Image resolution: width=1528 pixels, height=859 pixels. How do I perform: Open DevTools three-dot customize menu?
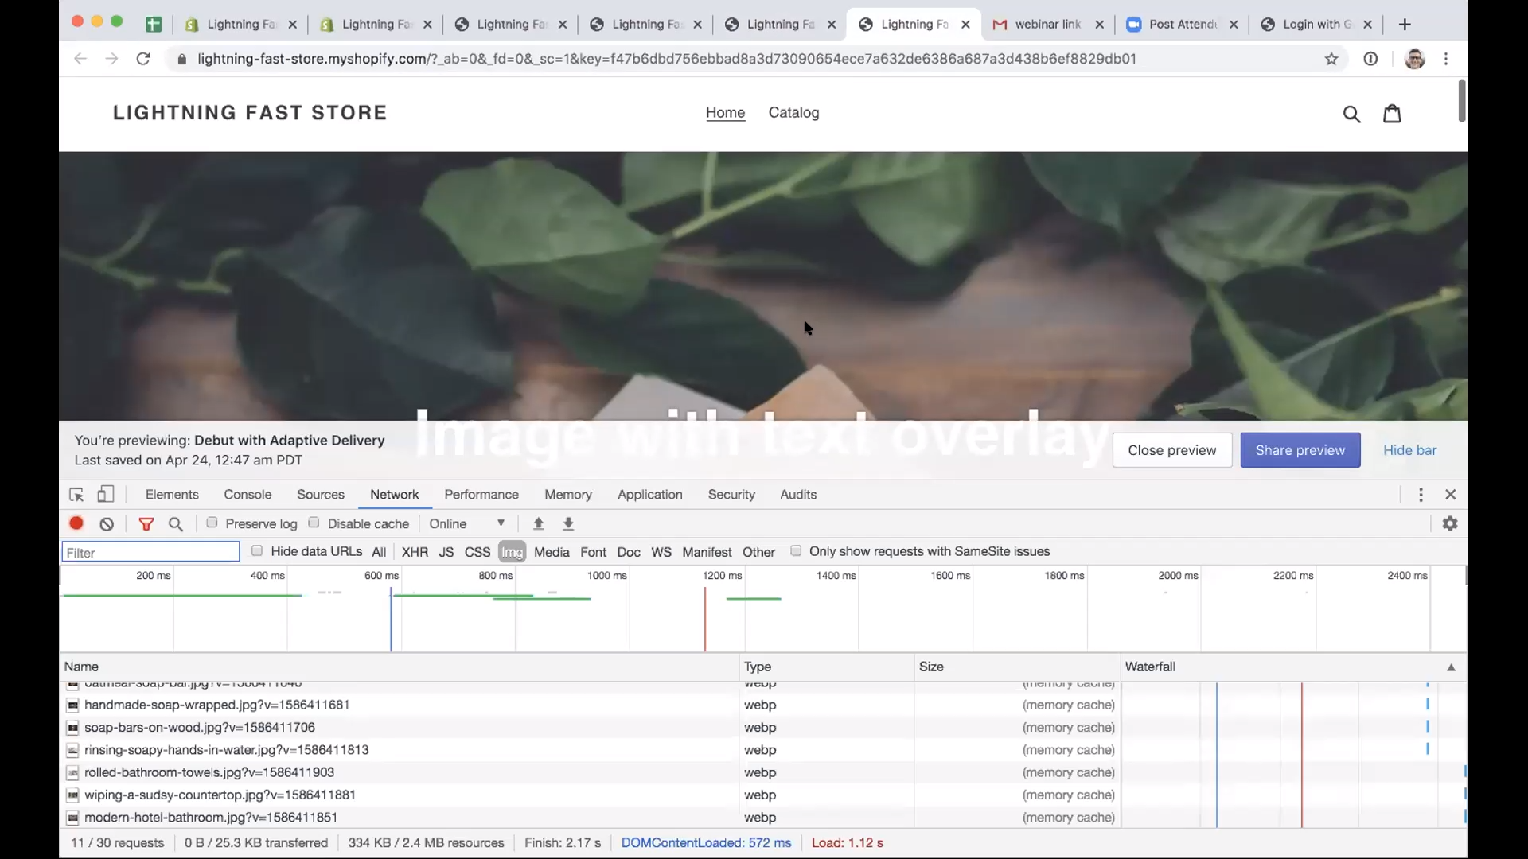1421,495
